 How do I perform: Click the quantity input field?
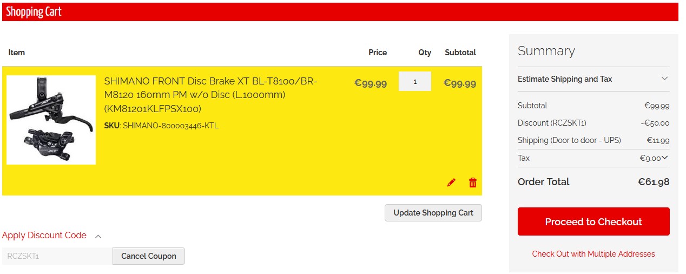pyautogui.click(x=415, y=82)
